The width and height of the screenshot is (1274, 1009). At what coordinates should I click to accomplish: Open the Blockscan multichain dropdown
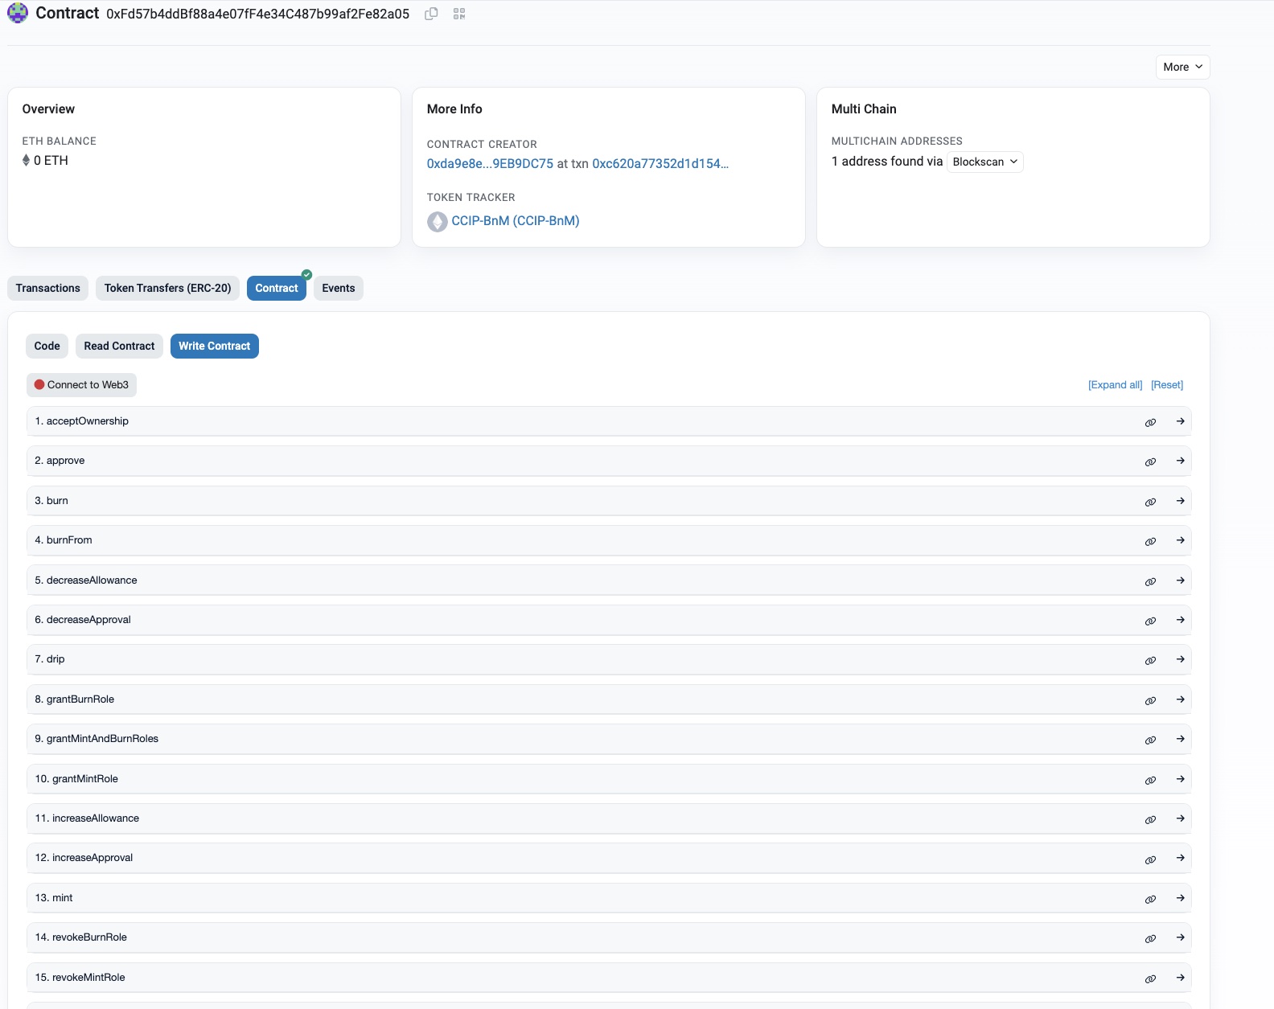click(x=984, y=162)
